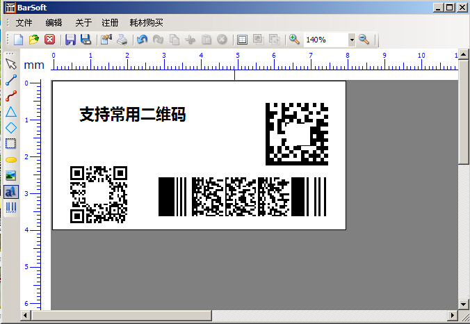Select the insert image tool
Screen dimensions: 470x324
coord(11,176)
